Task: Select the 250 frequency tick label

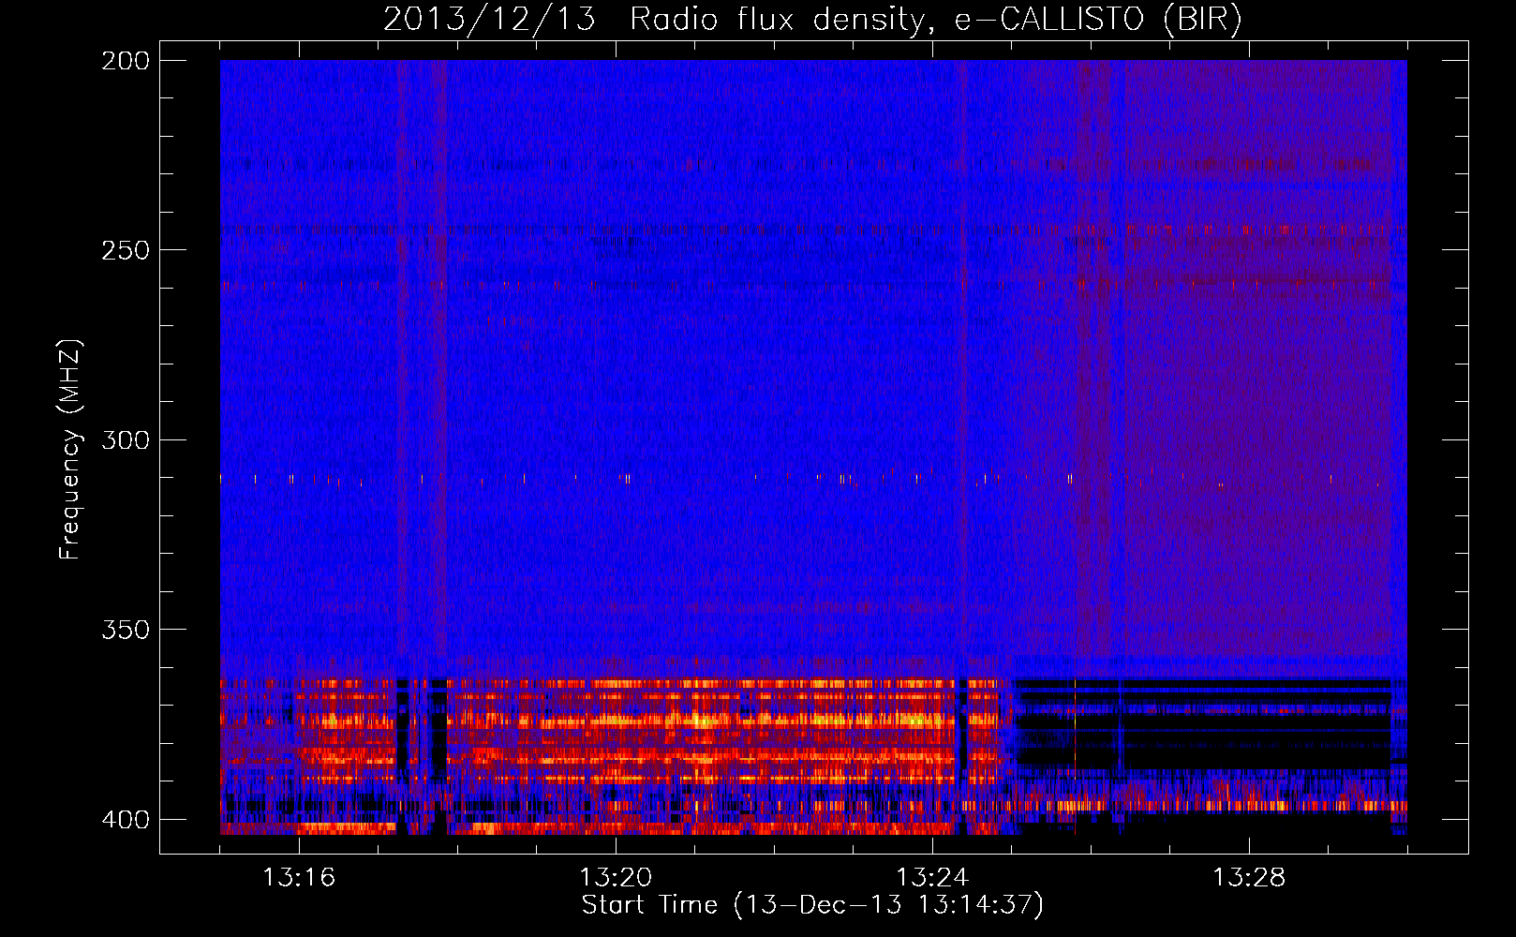Action: pos(126,250)
